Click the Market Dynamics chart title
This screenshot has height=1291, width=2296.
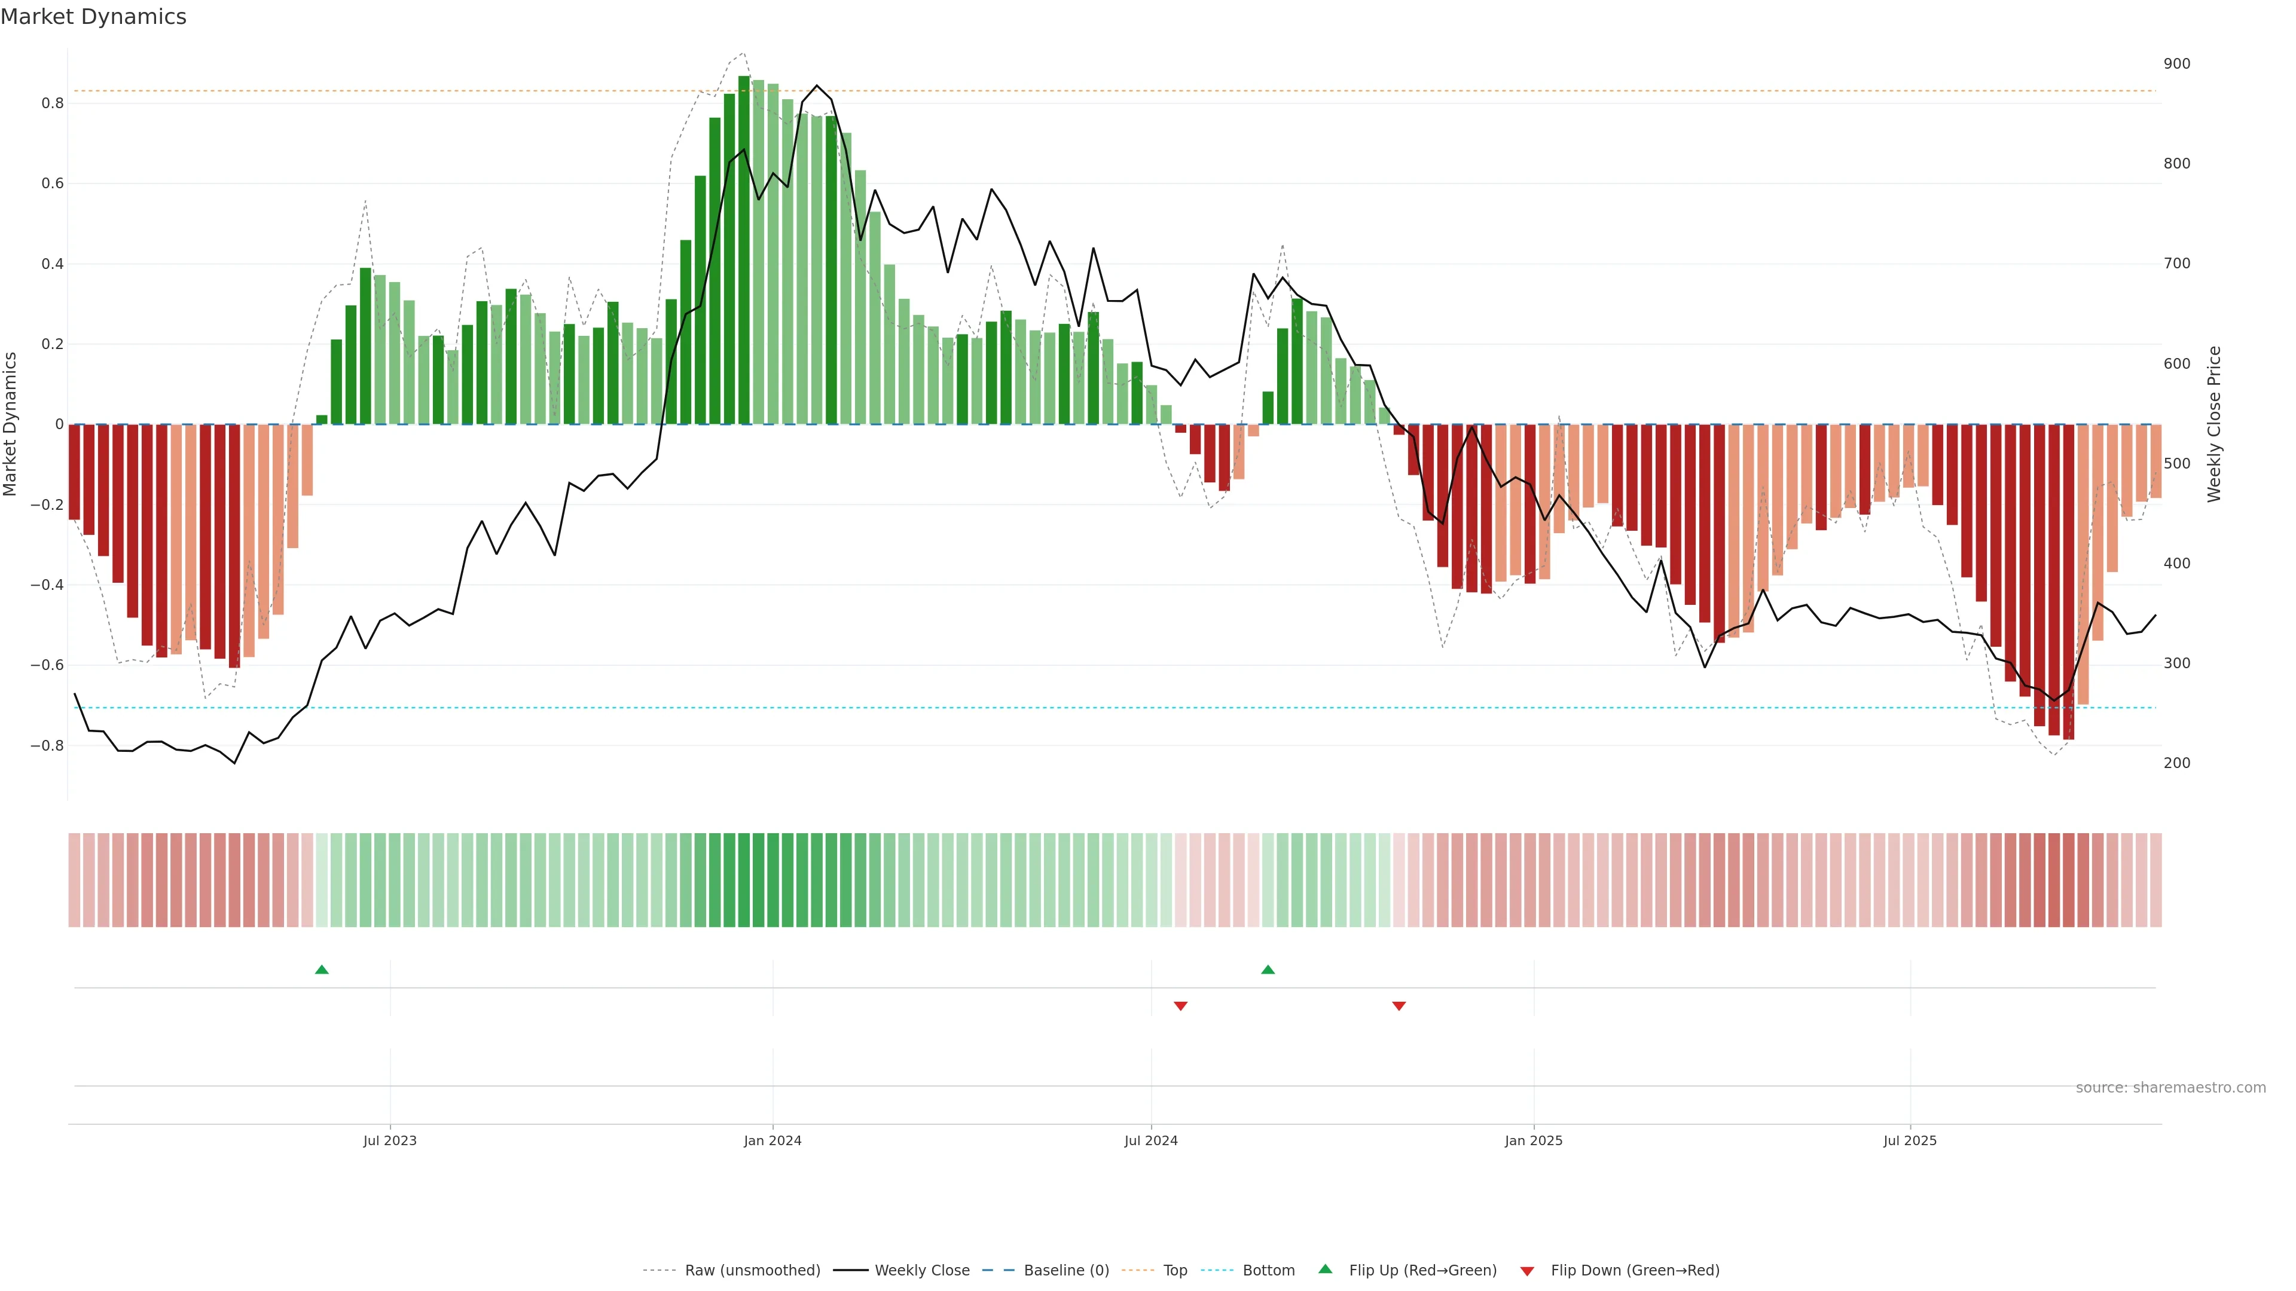coord(94,17)
